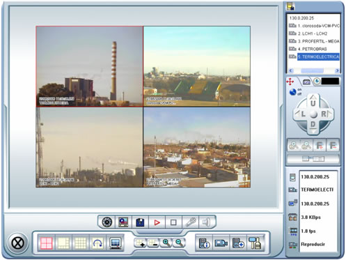
Task: Select the clorosoda-VCM-PVC video feed
Action: click(197, 66)
